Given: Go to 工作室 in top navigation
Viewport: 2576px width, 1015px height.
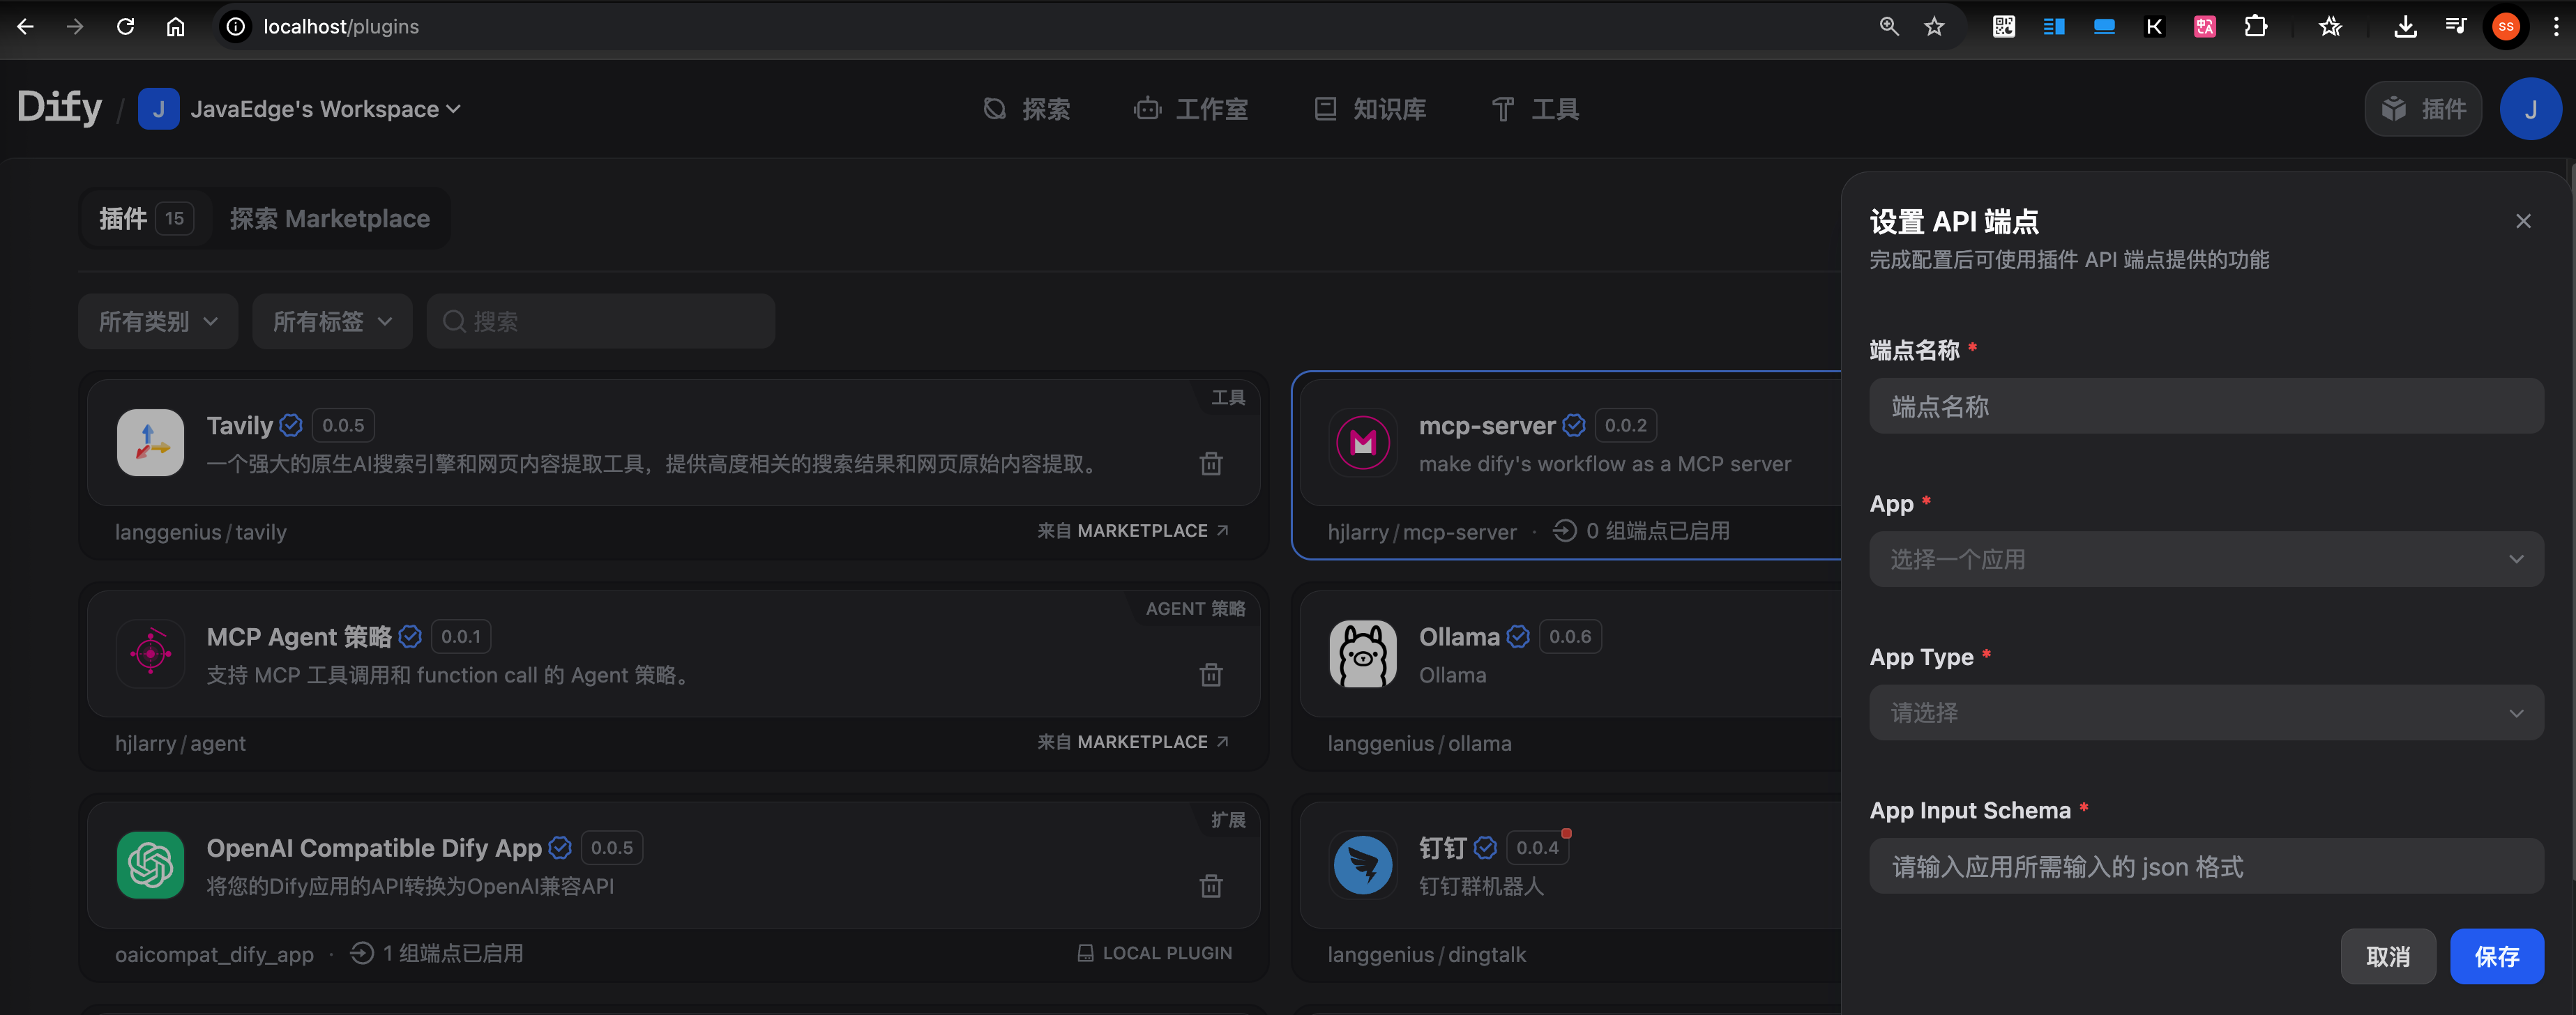Looking at the screenshot, I should click(1191, 109).
